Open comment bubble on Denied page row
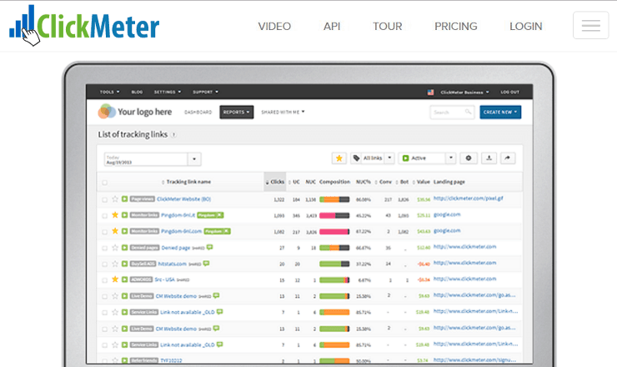 point(210,247)
